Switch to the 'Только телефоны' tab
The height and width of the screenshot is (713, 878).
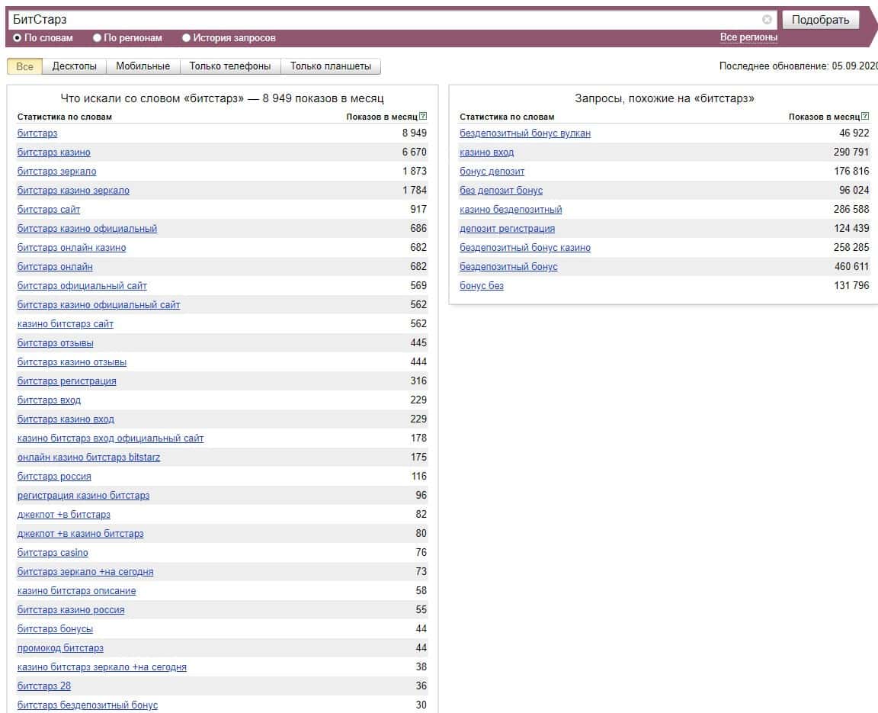coord(229,66)
